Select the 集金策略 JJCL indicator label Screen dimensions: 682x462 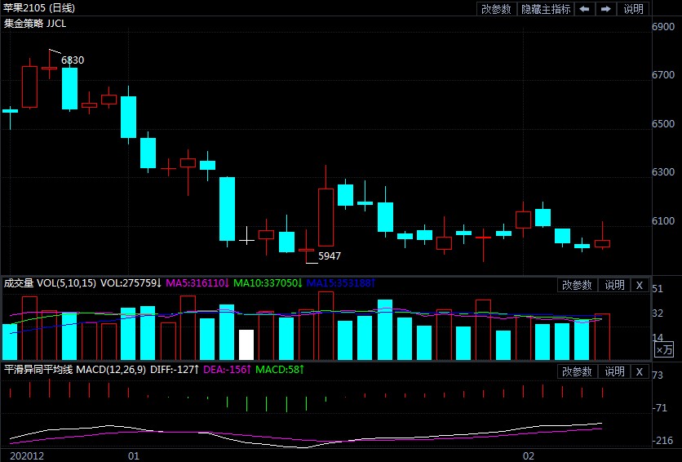tap(35, 24)
